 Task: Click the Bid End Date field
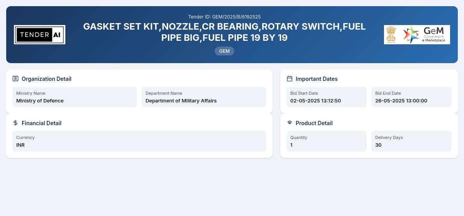point(411,97)
